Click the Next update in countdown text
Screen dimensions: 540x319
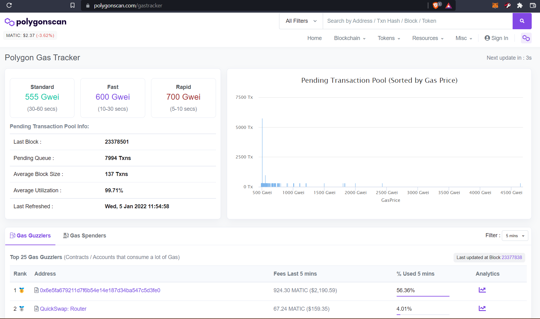509,58
